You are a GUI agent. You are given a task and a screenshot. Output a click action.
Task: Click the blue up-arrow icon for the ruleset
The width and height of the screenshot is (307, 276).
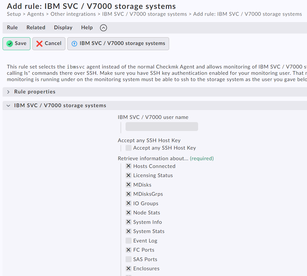(74, 44)
